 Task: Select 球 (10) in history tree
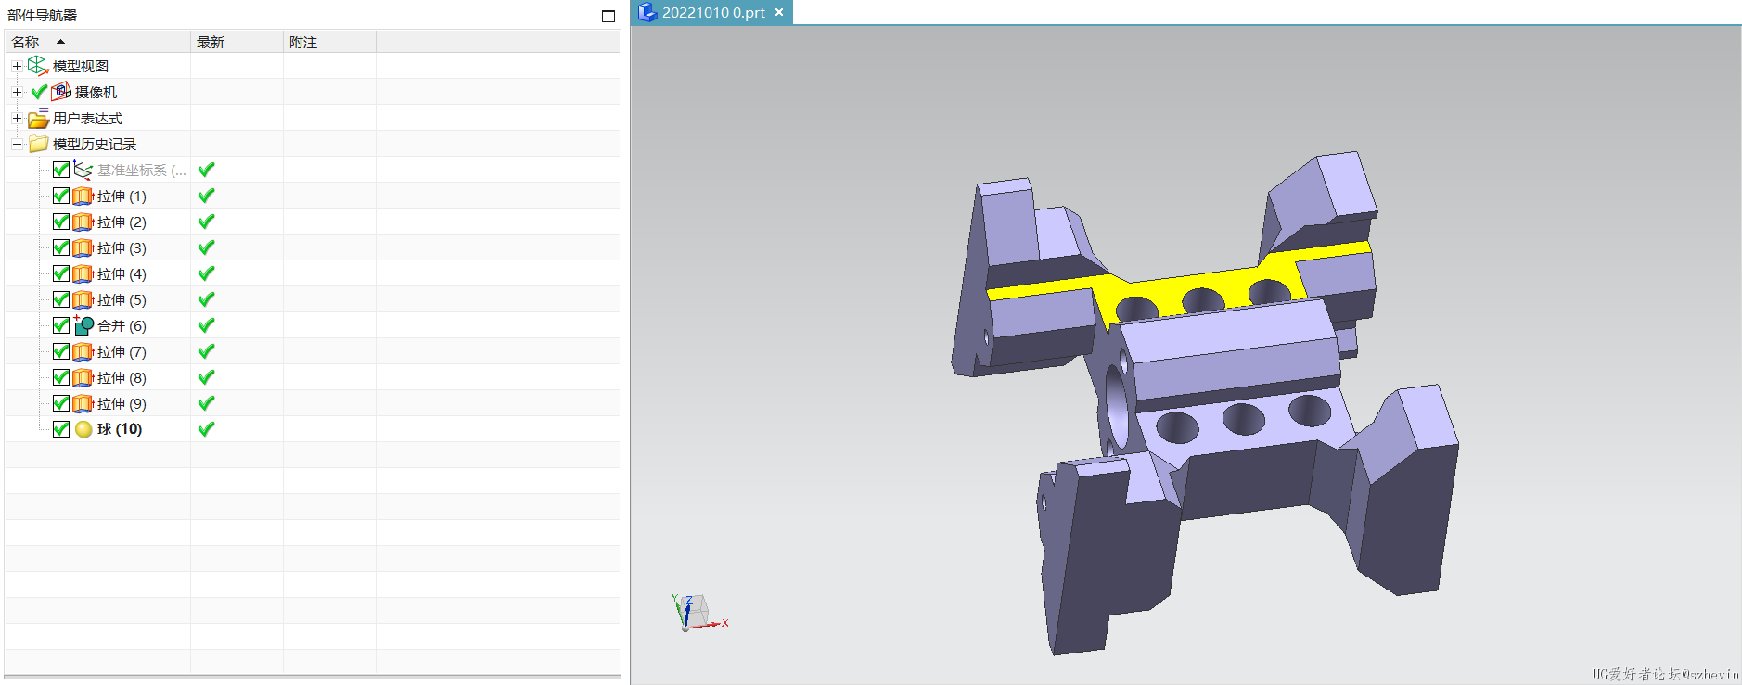tap(120, 429)
